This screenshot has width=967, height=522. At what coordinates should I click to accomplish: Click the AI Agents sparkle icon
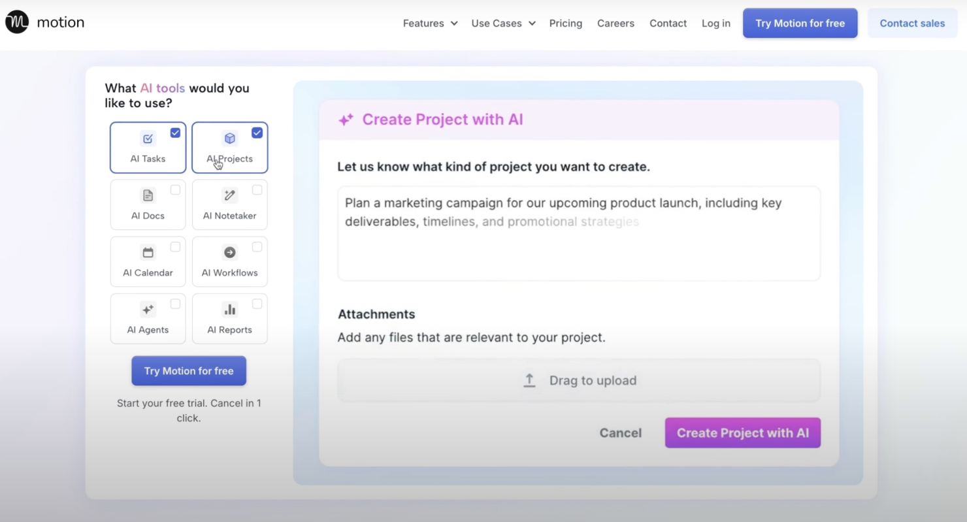pos(148,309)
